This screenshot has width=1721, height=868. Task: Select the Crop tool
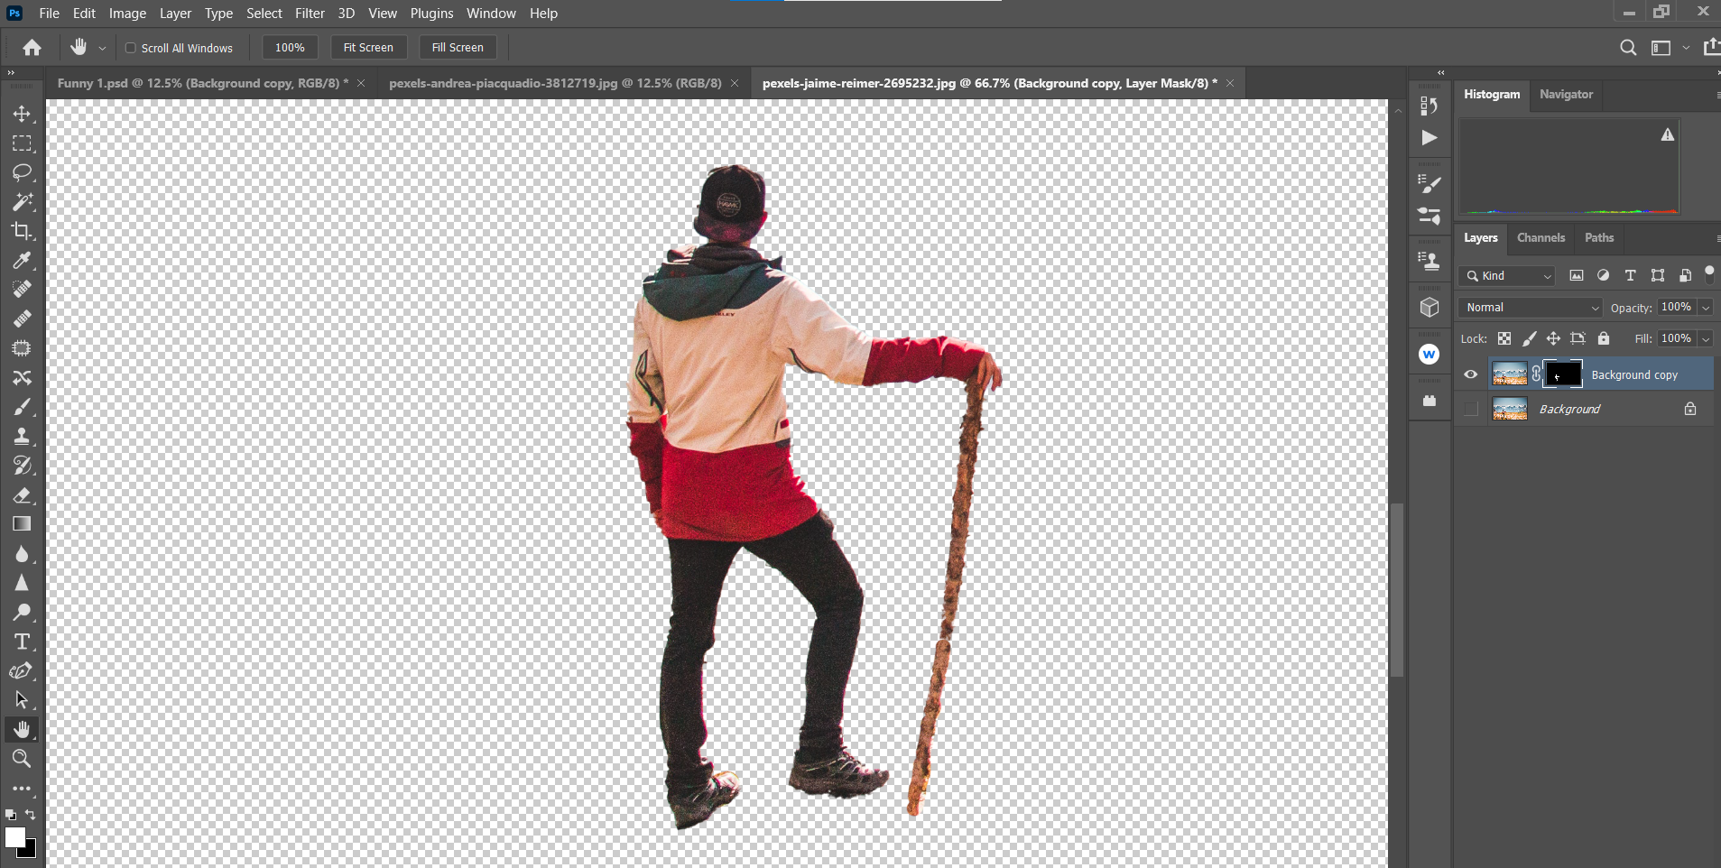point(23,232)
